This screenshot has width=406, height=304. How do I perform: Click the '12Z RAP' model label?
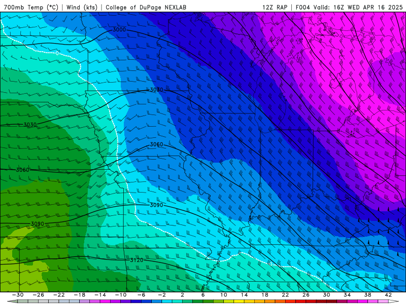pos(275,8)
